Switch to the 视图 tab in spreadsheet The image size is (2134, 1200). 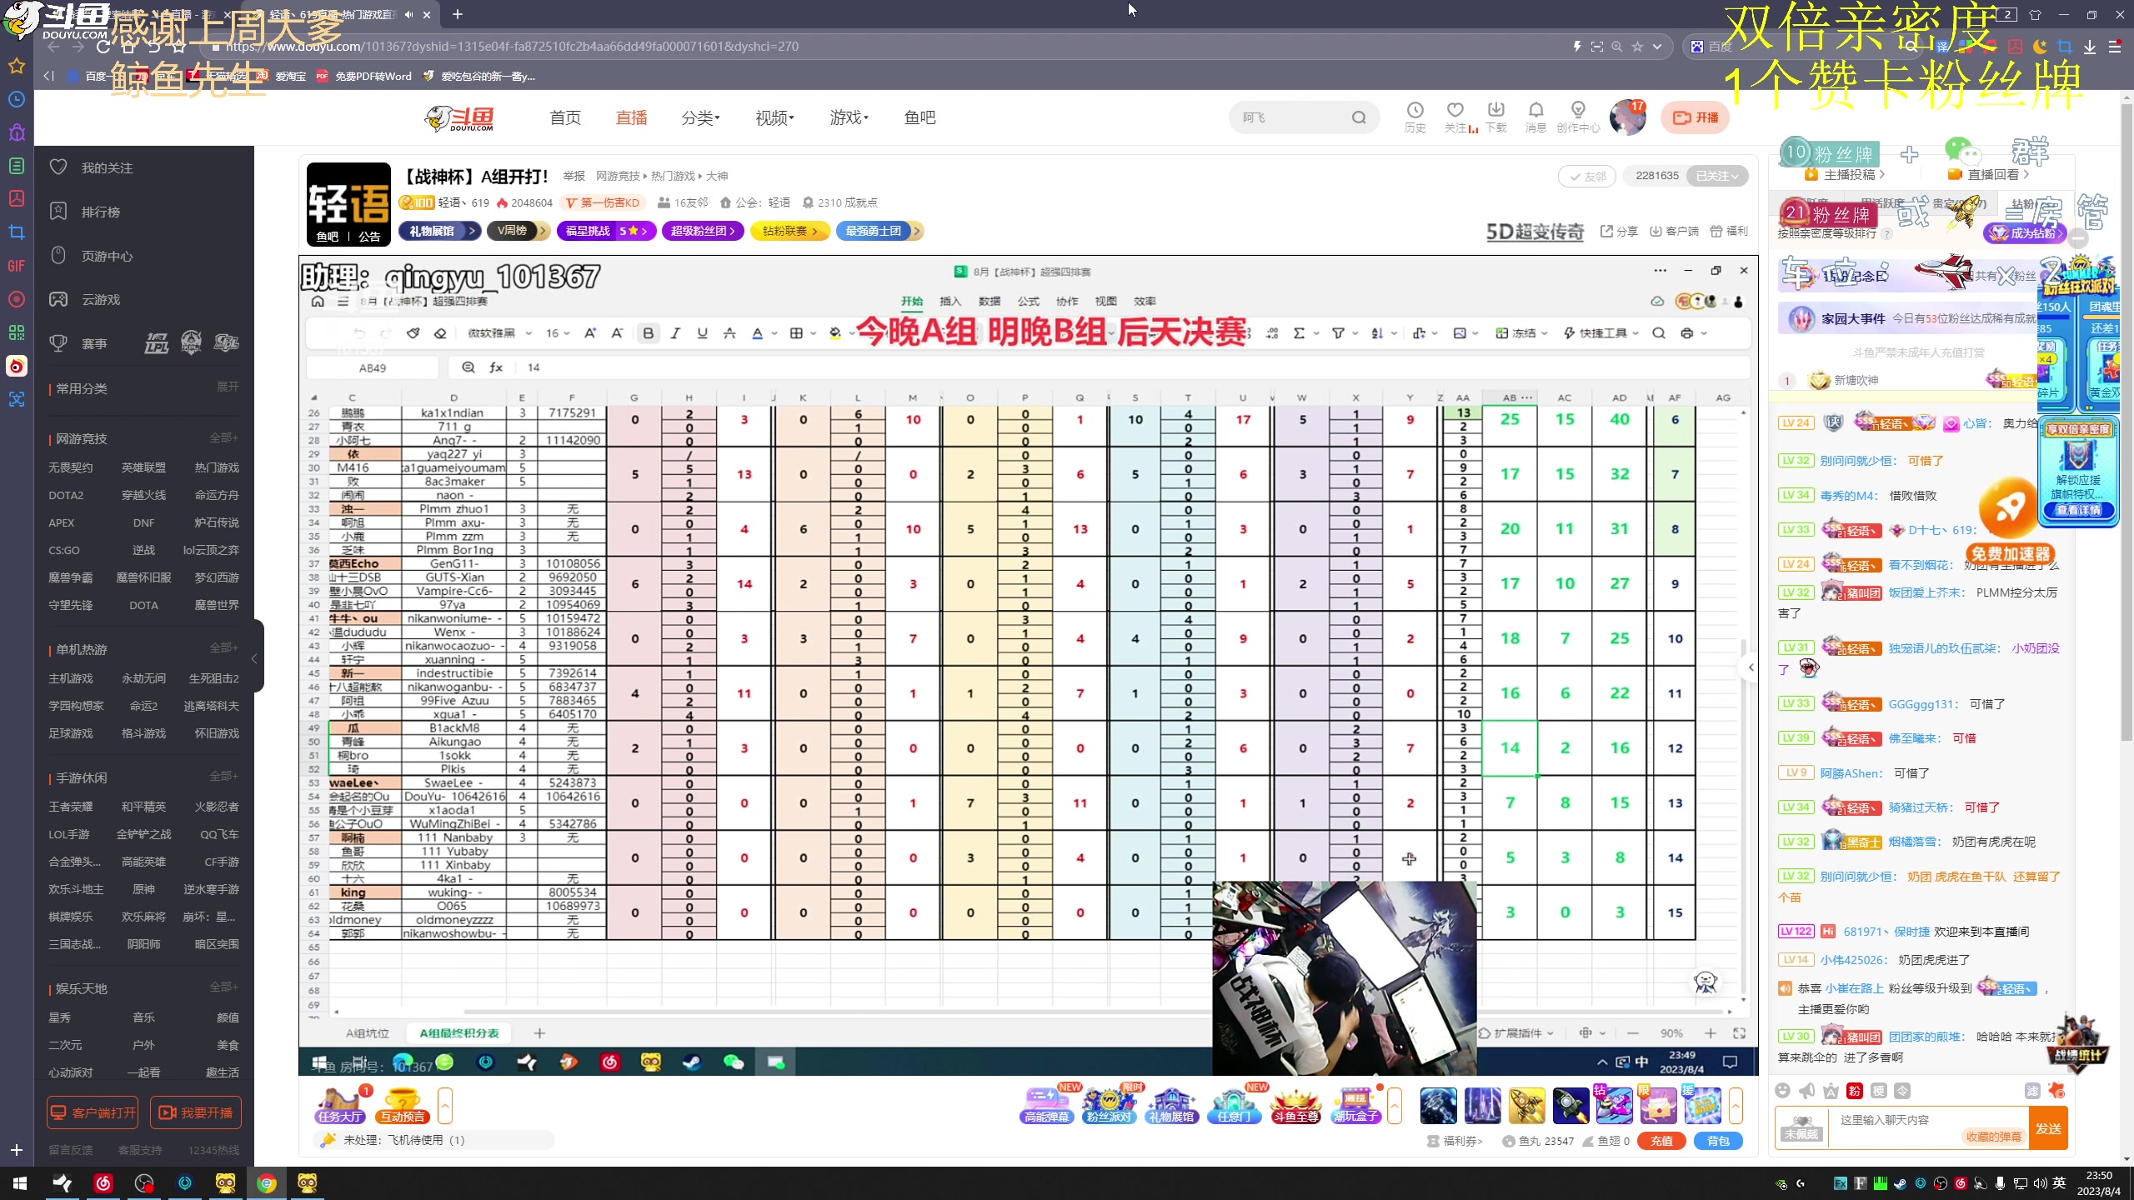(x=1106, y=301)
